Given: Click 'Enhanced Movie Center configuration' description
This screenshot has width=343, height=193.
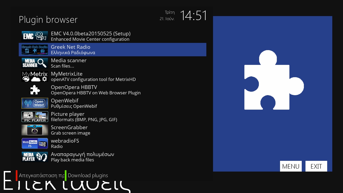Looking at the screenshot, I should (x=90, y=39).
